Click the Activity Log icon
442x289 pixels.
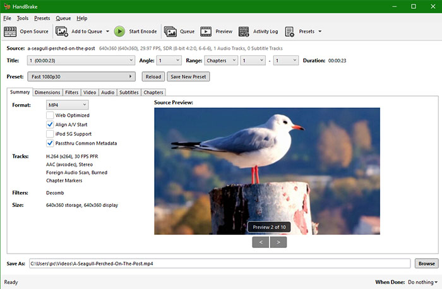click(244, 32)
